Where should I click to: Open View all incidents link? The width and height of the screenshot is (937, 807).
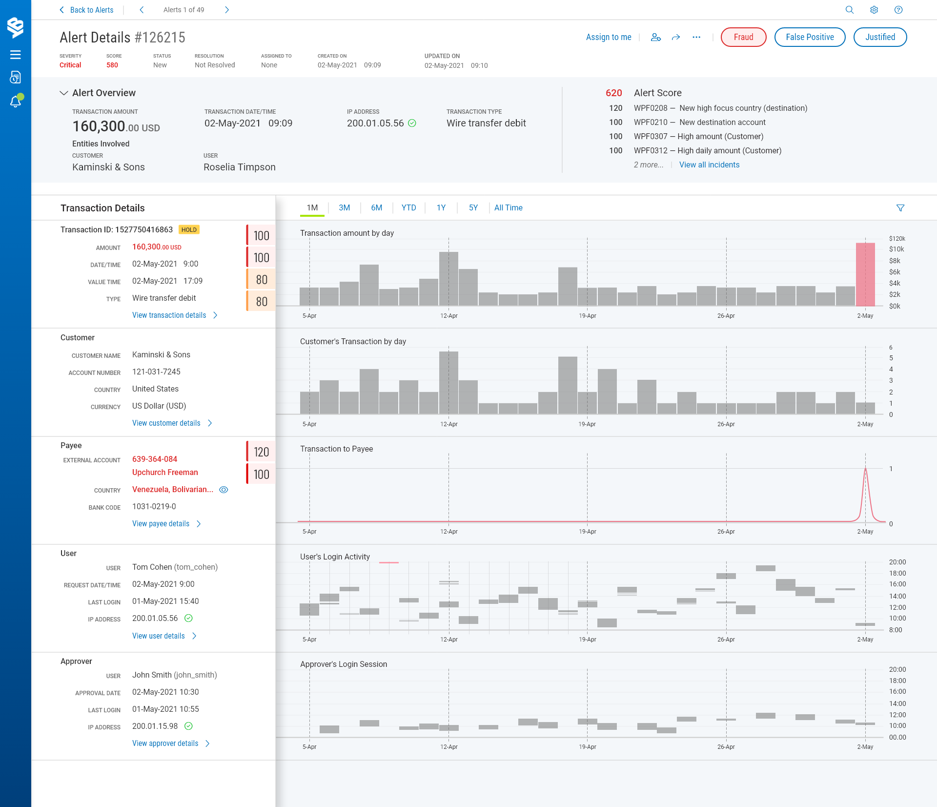(709, 165)
